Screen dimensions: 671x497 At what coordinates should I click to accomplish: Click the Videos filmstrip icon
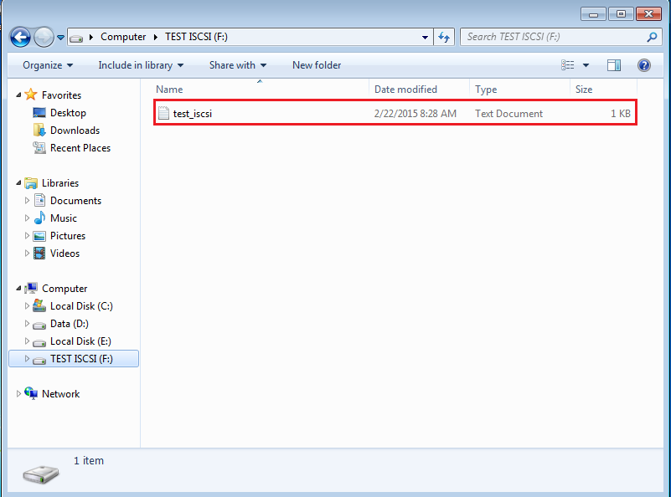pyautogui.click(x=39, y=253)
